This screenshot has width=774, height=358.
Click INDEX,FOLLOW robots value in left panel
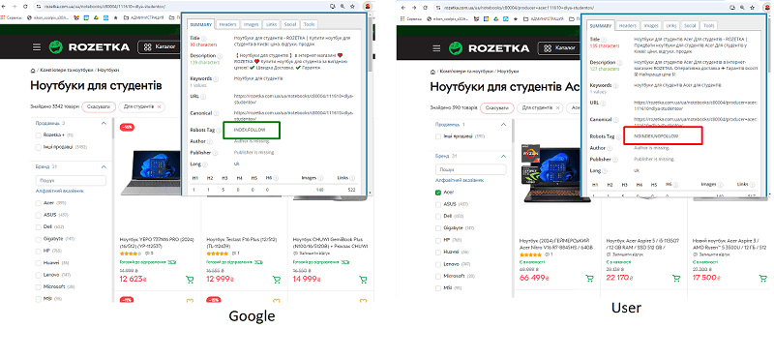pyautogui.click(x=250, y=130)
